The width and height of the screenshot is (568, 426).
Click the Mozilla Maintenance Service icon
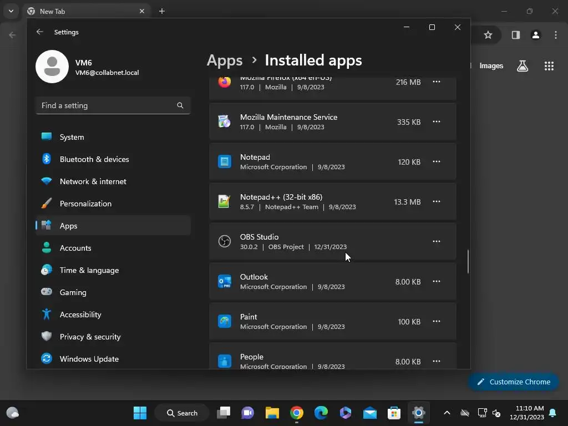pyautogui.click(x=225, y=121)
